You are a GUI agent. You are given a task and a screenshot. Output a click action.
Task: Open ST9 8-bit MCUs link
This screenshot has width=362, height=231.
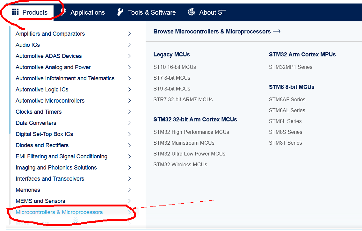172,89
